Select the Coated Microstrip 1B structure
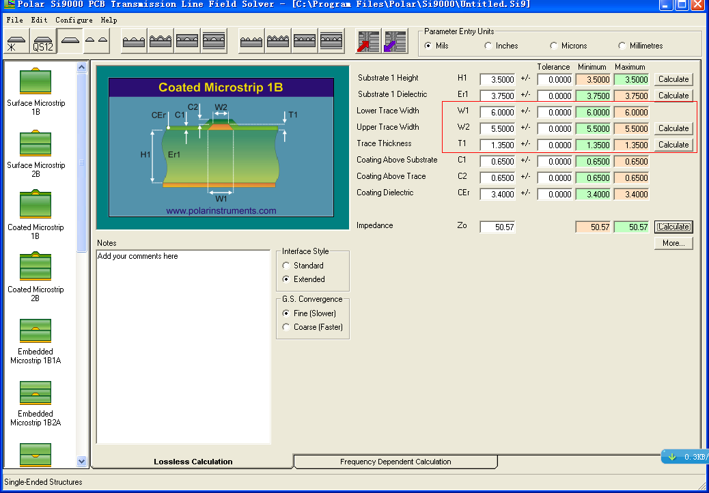The width and height of the screenshot is (709, 493). click(x=36, y=216)
